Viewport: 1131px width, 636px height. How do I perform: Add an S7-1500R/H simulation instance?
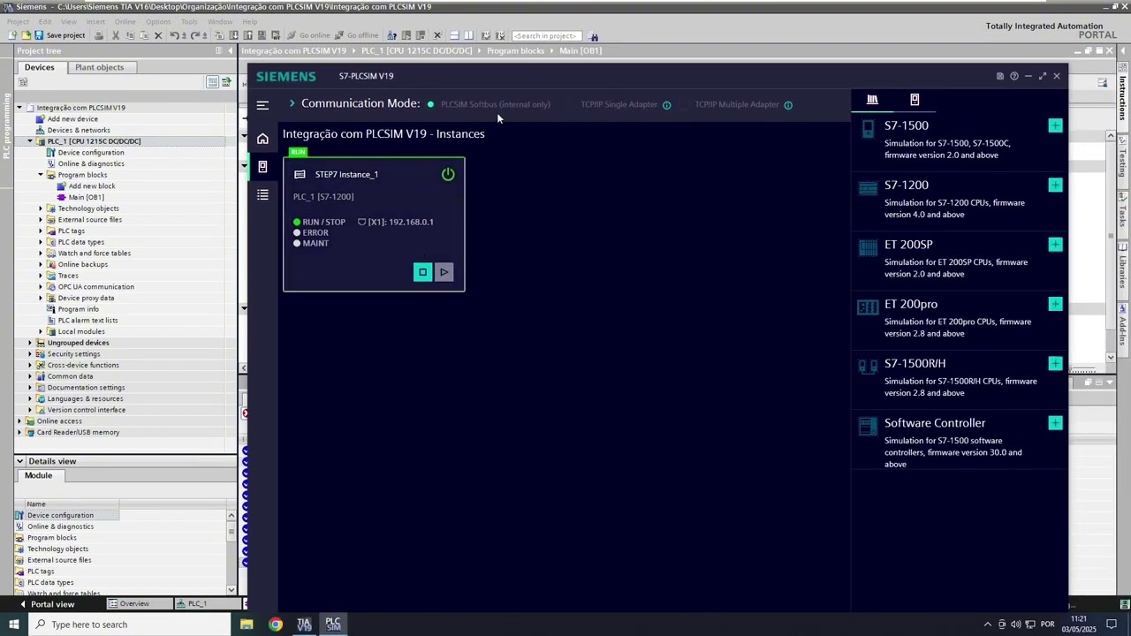(x=1055, y=363)
